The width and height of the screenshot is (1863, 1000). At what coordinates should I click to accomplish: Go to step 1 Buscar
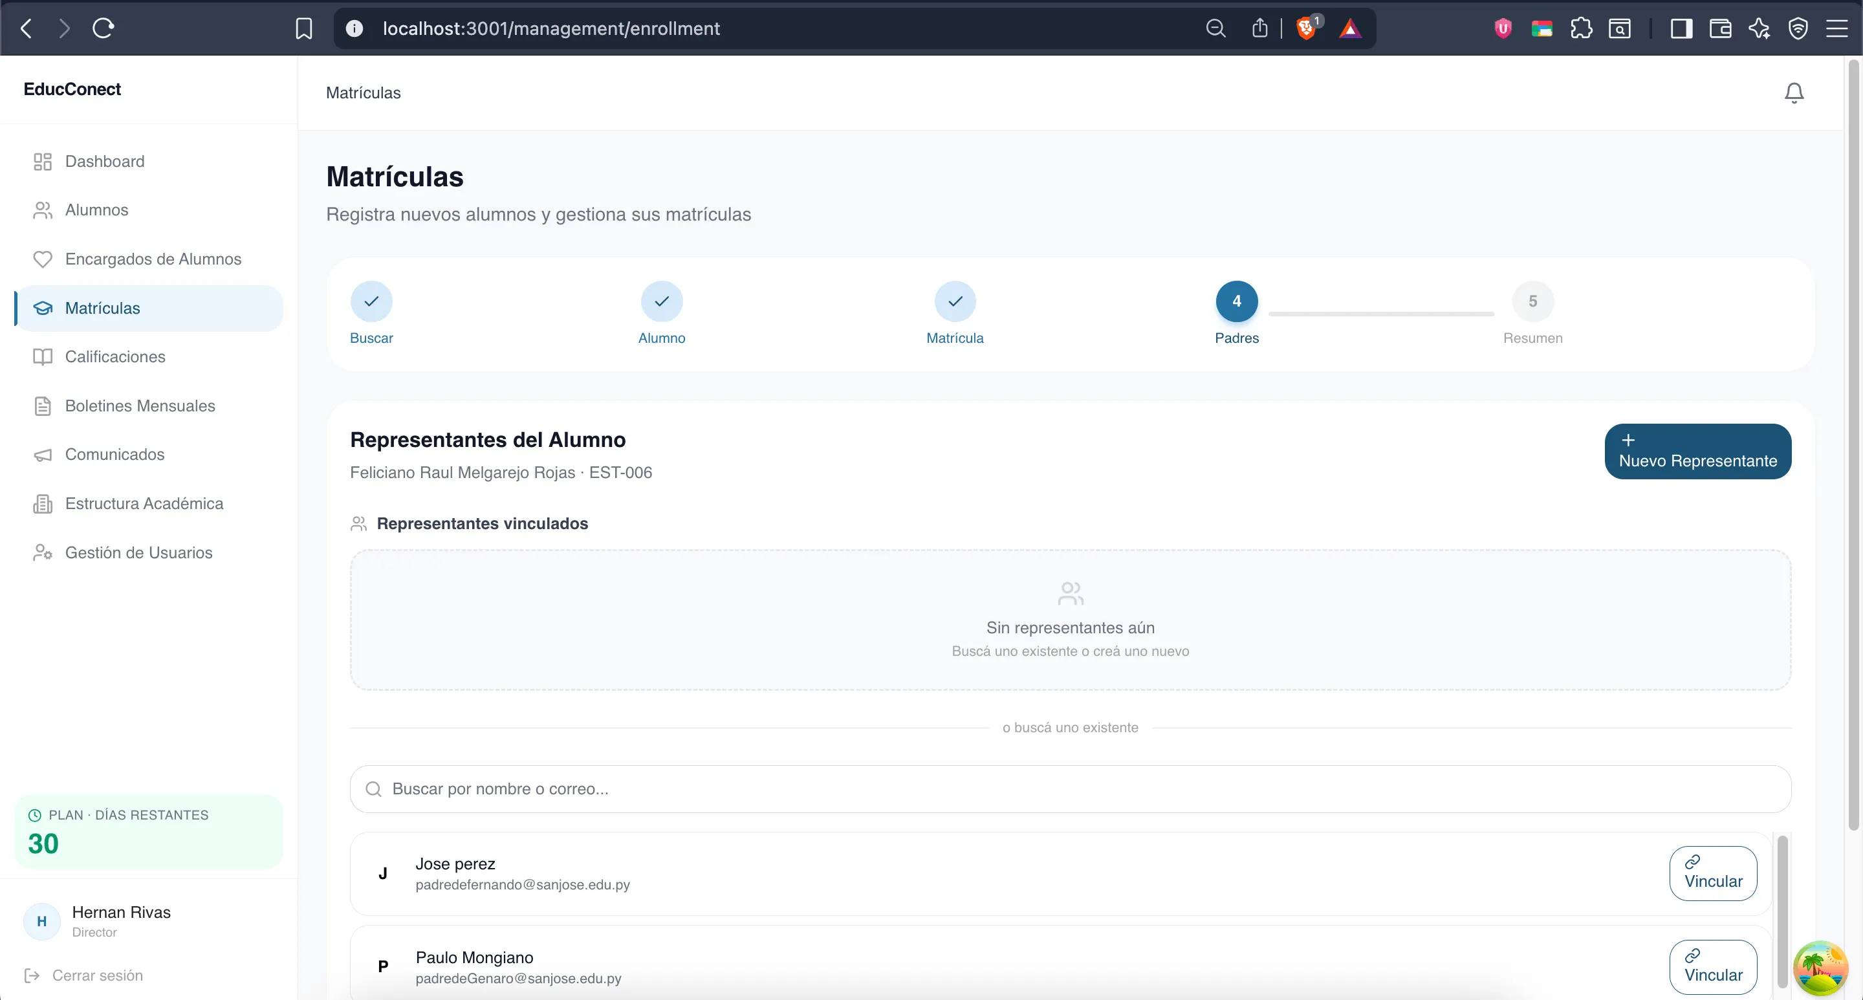(371, 301)
